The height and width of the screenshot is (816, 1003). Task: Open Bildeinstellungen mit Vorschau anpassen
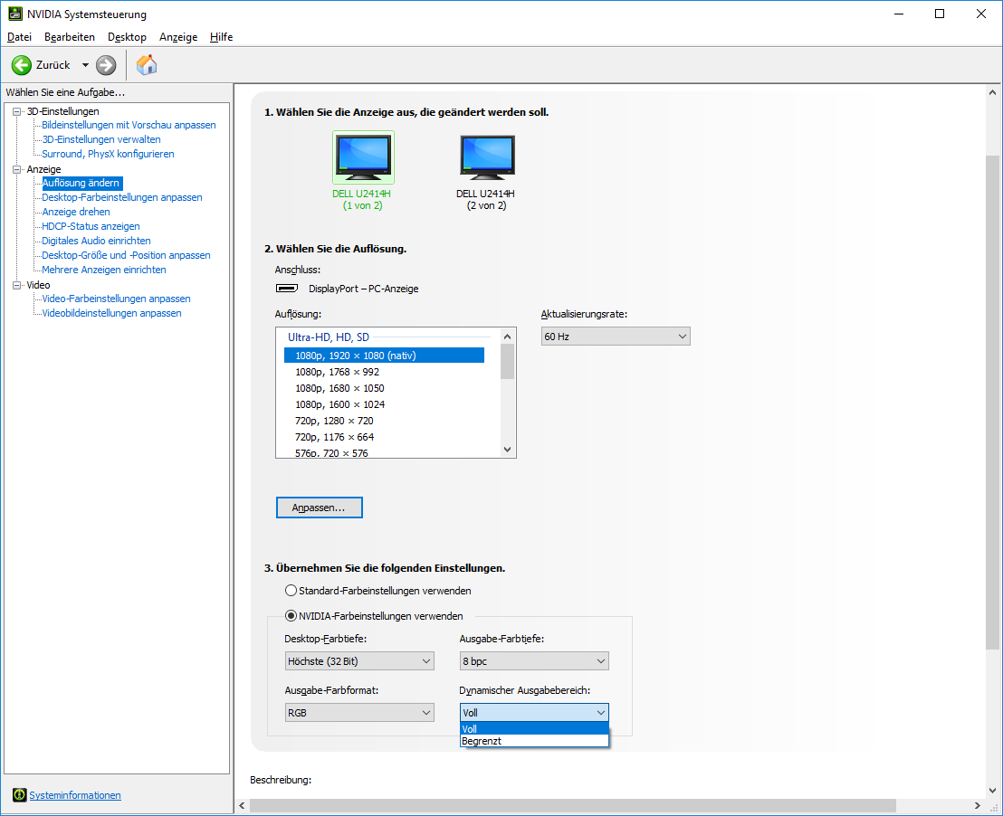129,125
